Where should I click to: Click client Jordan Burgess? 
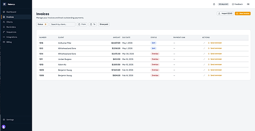65,59
